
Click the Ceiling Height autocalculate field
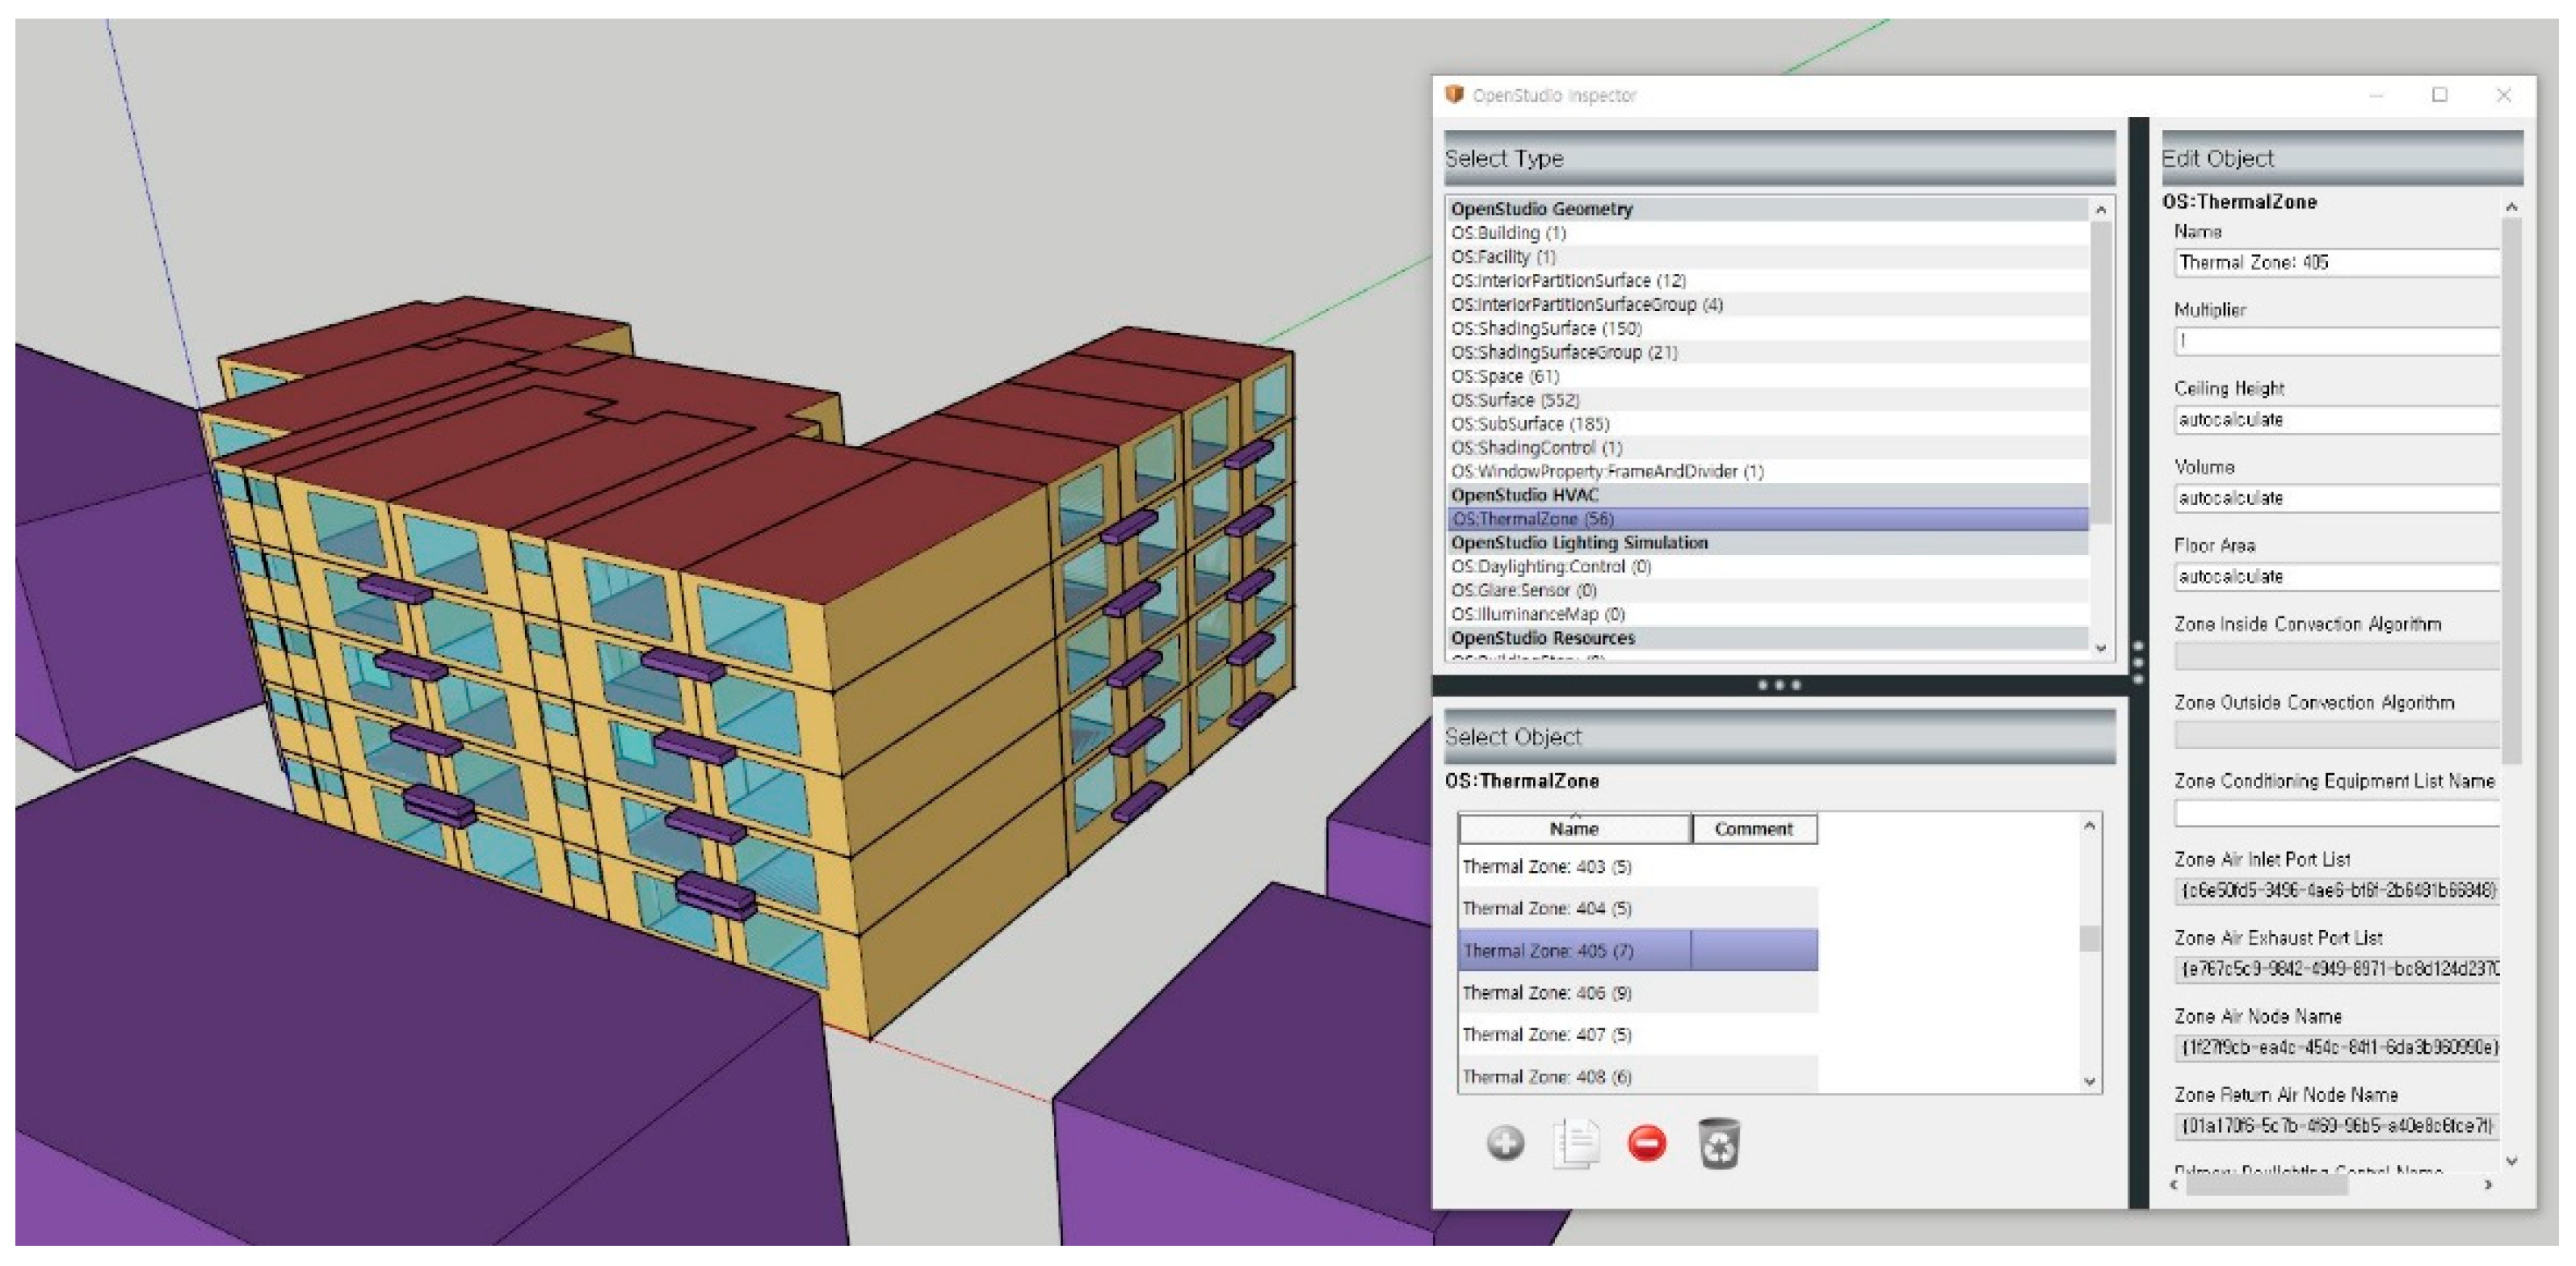pos(2335,420)
